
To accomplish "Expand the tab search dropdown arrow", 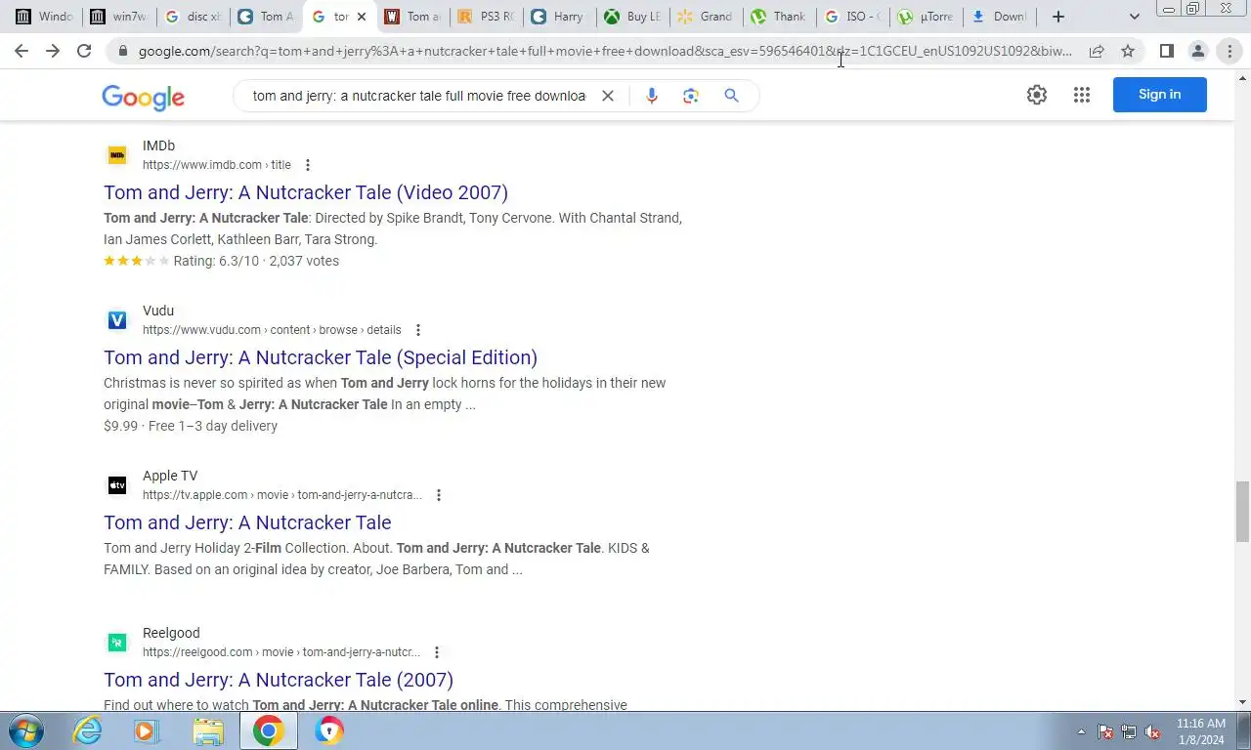I will [1134, 17].
